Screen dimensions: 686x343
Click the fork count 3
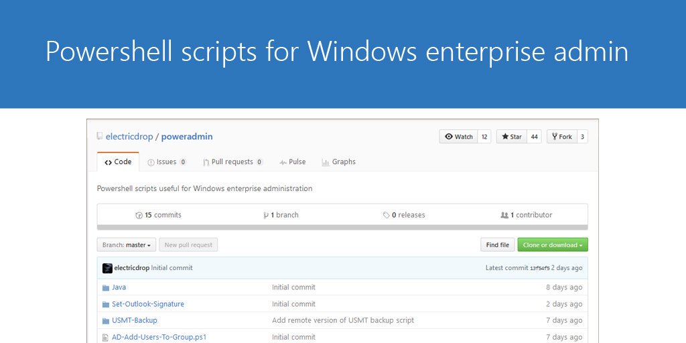point(582,137)
